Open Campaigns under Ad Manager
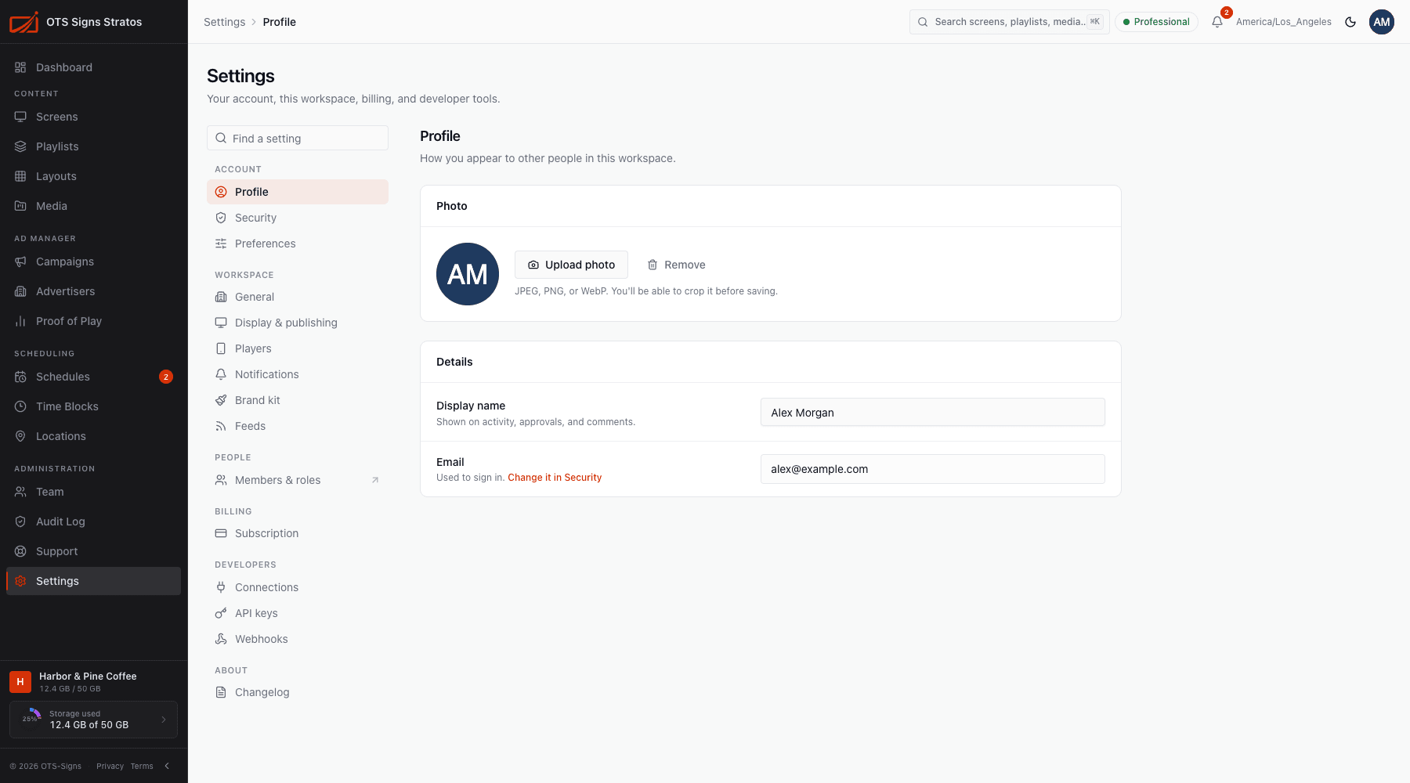This screenshot has height=783, width=1410. pyautogui.click(x=93, y=262)
